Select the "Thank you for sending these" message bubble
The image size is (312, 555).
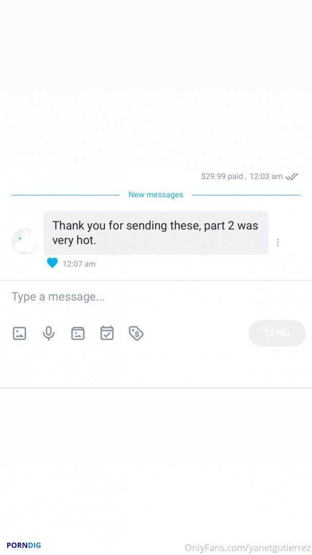[156, 233]
